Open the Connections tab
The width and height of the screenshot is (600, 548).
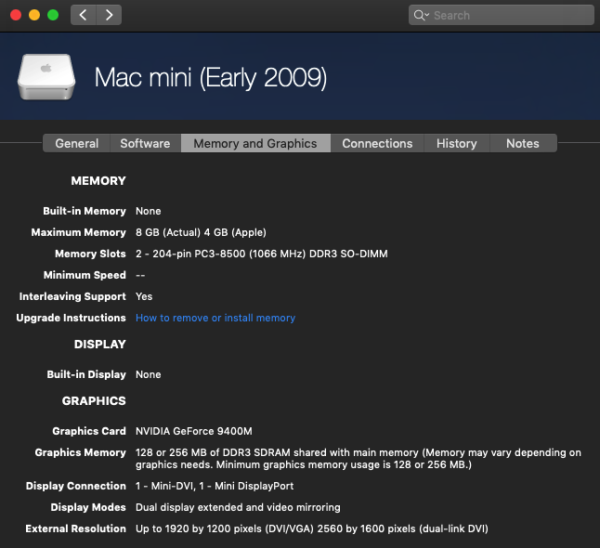coord(377,143)
